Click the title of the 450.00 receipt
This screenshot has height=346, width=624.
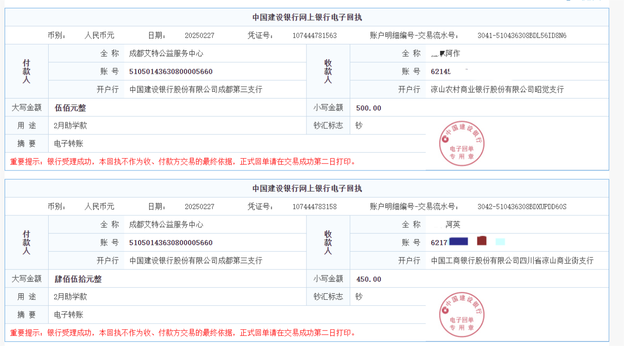click(307, 188)
